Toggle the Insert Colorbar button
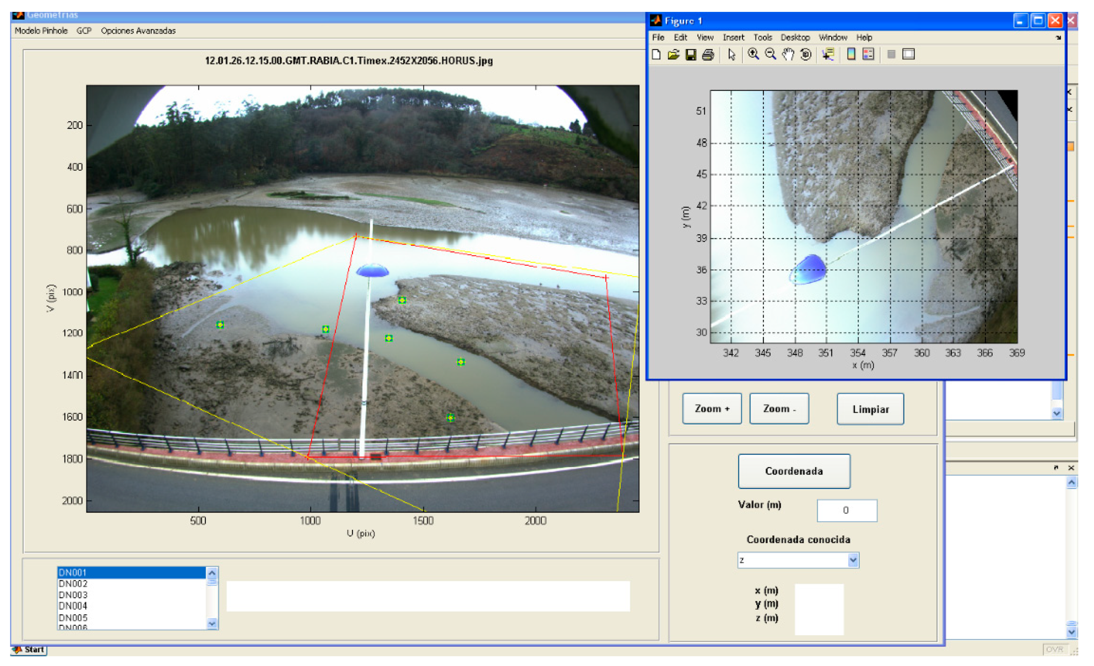The height and width of the screenshot is (666, 1094). click(851, 54)
